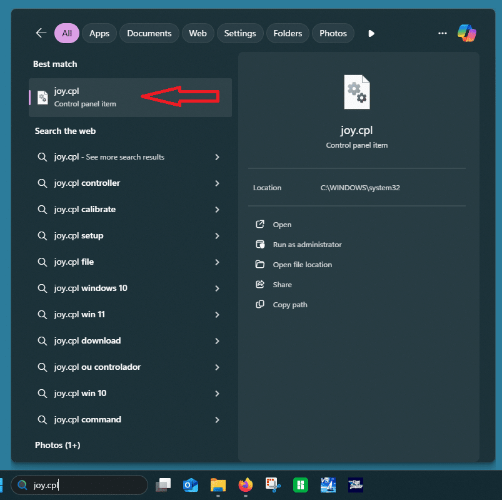
Task: Expand the joy.cpl setup chevron
Action: tap(217, 236)
